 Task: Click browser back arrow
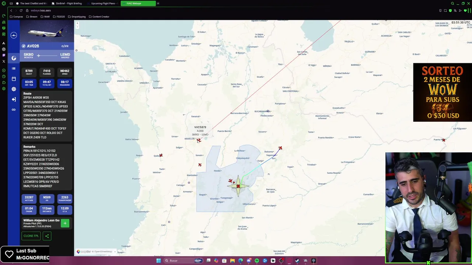coord(11,10)
